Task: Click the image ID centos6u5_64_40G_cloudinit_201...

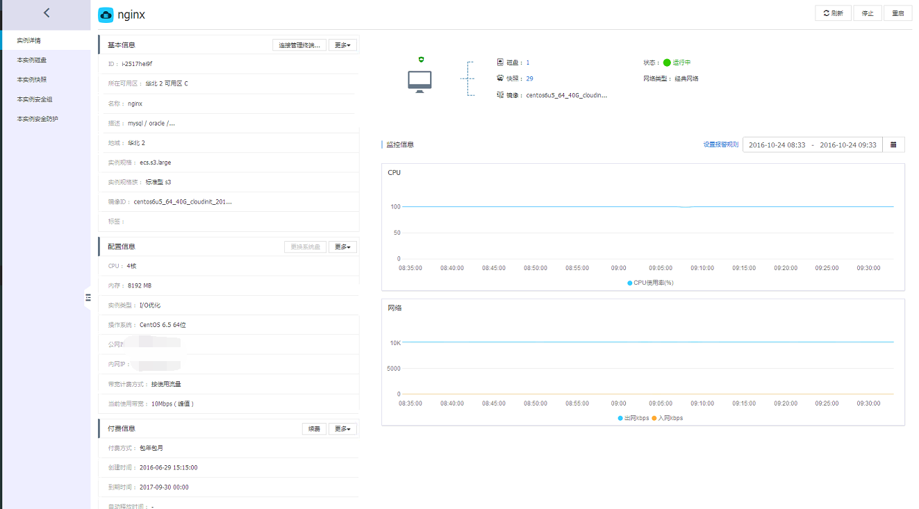Action: (183, 201)
